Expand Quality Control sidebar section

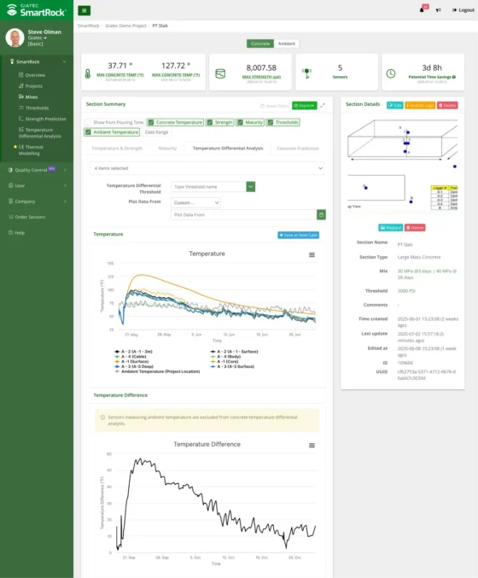65,170
